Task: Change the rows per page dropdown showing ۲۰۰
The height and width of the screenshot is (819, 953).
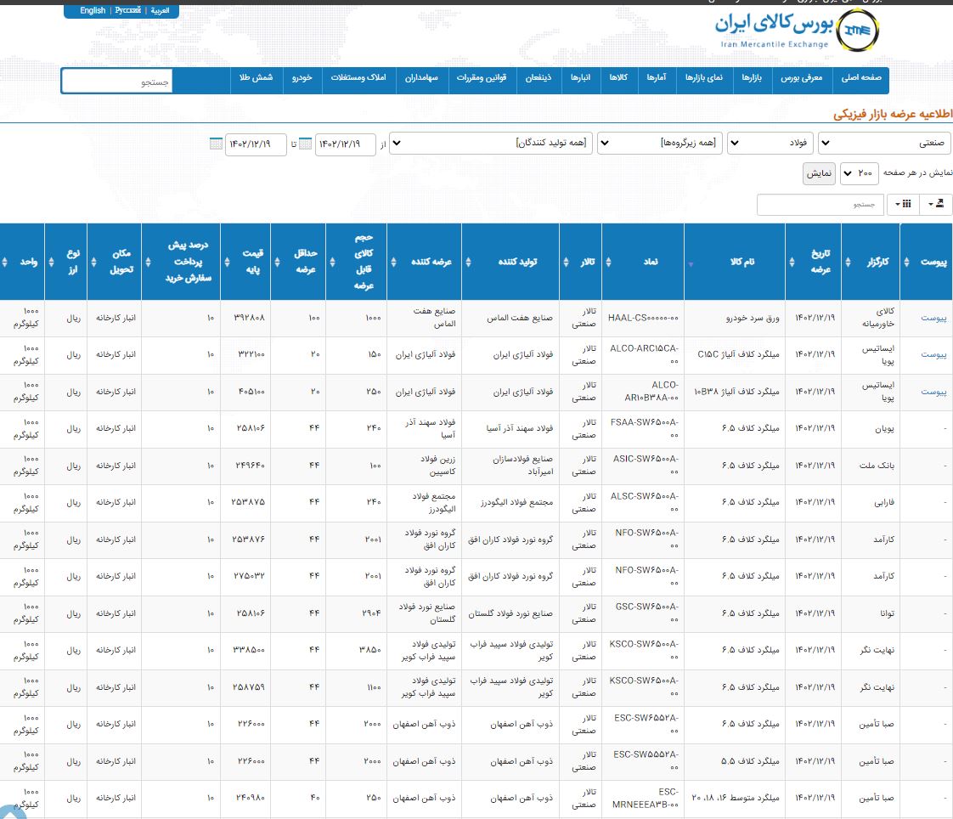Action: click(860, 173)
